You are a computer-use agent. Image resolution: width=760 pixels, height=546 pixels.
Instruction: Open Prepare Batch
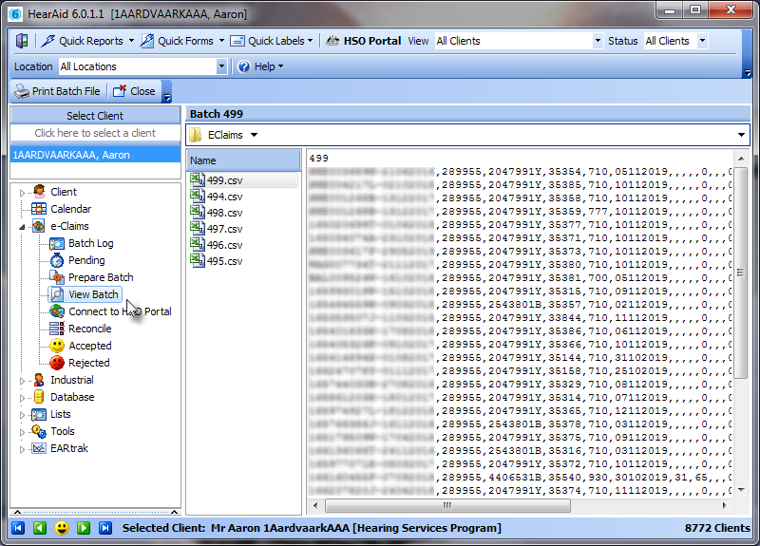[x=101, y=277]
